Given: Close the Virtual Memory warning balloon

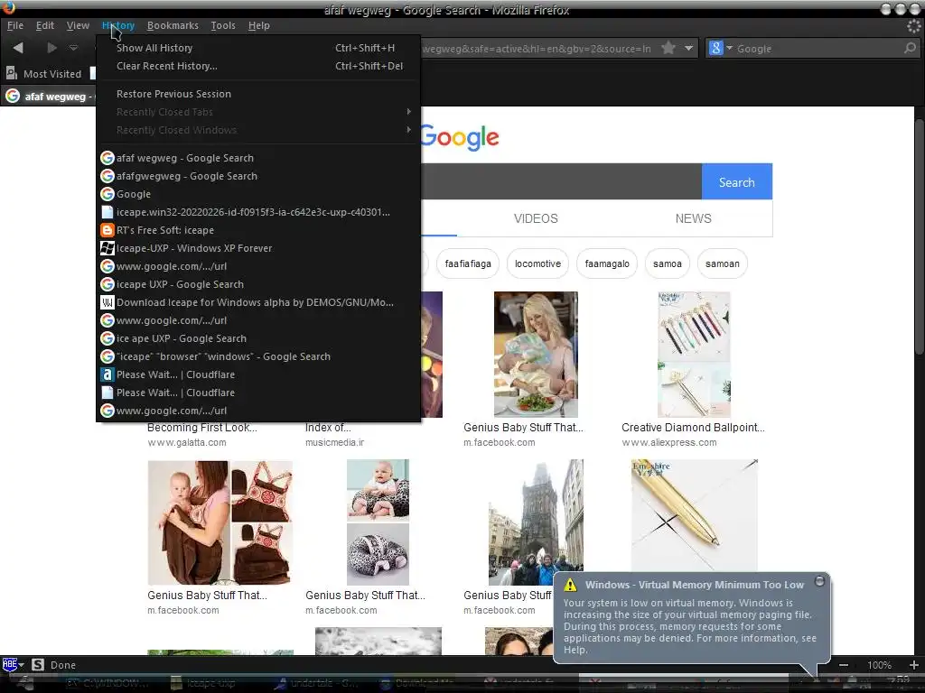Looking at the screenshot, I should click(x=819, y=581).
